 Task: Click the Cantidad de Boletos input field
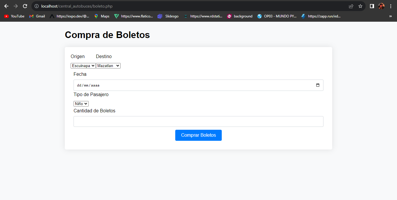pos(198,122)
